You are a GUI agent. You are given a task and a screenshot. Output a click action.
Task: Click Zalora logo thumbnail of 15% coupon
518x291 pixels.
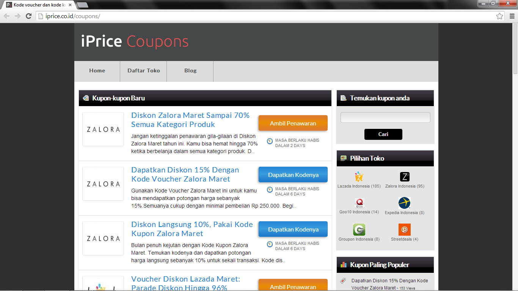pyautogui.click(x=103, y=184)
